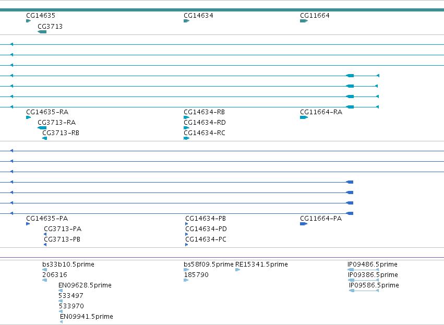Viewport: 444px width, 325px height.
Task: Select the CG3713-RA transcript glyph
Action: (x=42, y=128)
